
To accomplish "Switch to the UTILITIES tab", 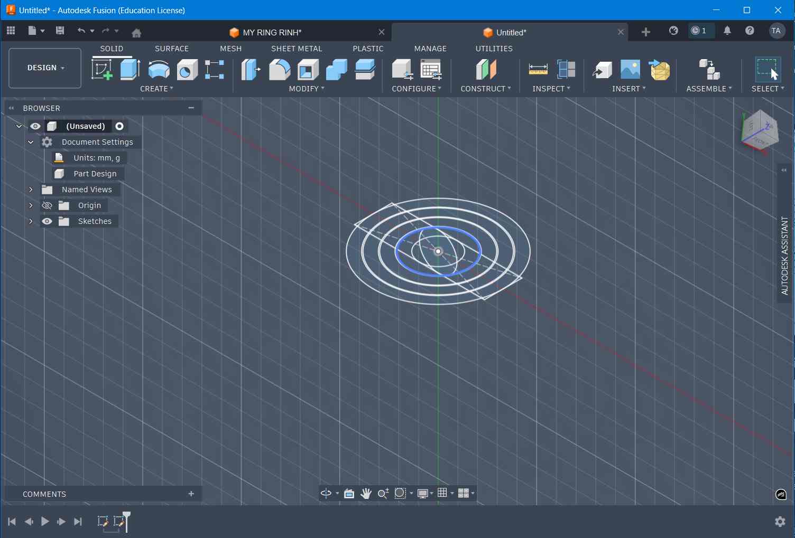I will (x=494, y=49).
